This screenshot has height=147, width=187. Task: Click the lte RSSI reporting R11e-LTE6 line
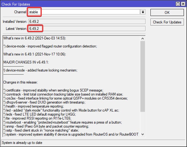[x=37, y=118]
